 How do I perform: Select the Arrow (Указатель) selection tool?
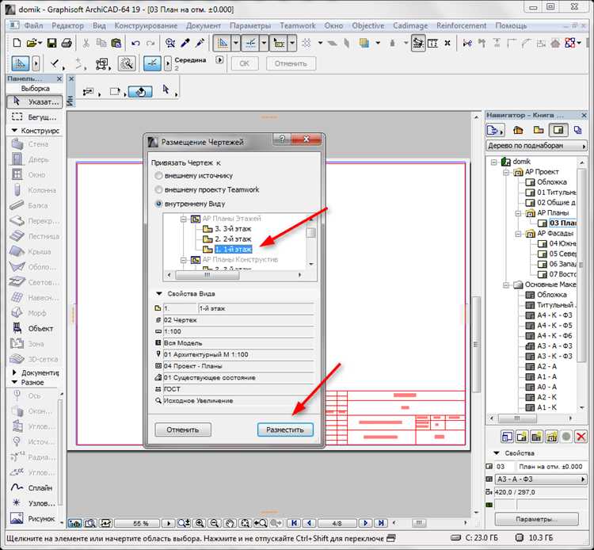(35, 101)
